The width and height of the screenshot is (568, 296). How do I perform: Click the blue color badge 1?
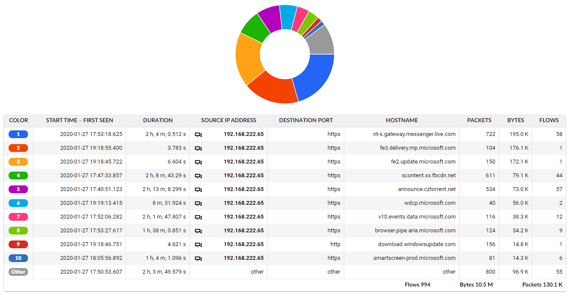[18, 134]
